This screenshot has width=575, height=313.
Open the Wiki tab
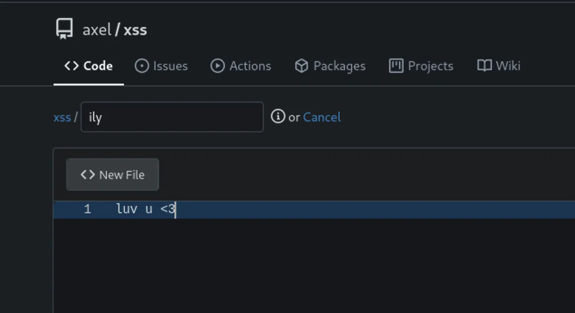tap(499, 66)
